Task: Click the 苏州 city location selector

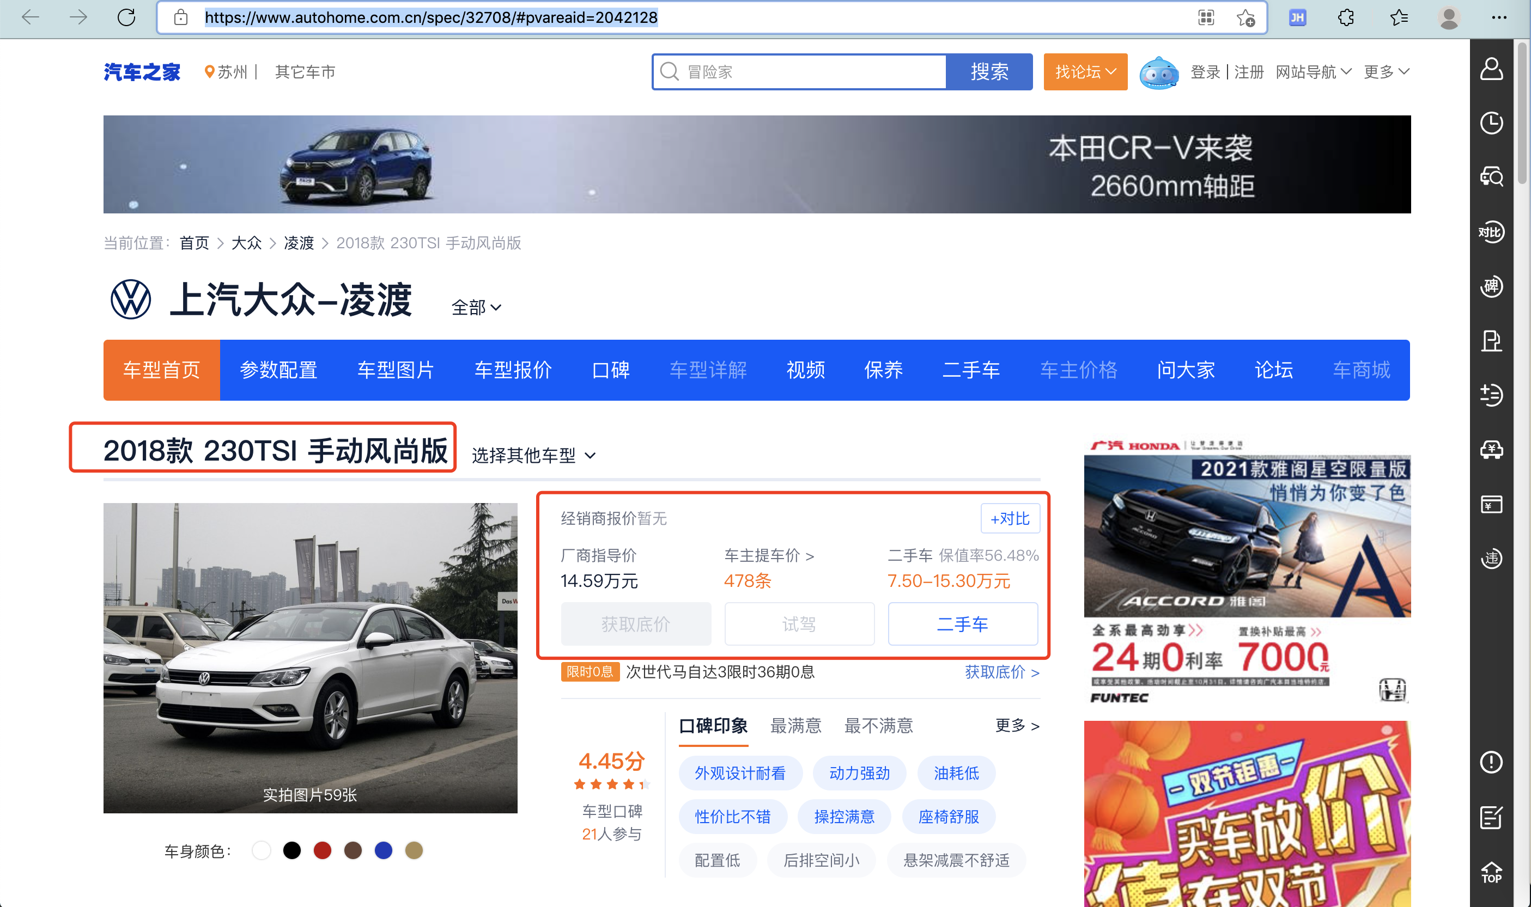Action: [x=226, y=71]
